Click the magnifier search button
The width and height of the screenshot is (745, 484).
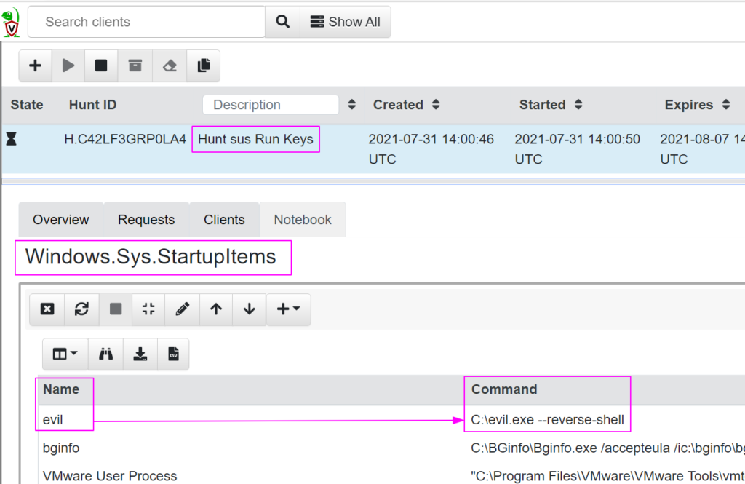pyautogui.click(x=282, y=22)
